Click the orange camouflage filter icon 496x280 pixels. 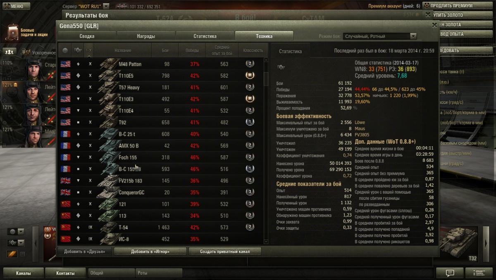(x=12, y=254)
